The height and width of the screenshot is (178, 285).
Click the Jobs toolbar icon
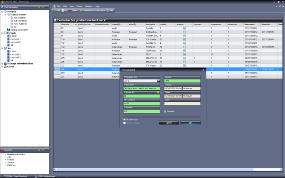click(x=110, y=11)
